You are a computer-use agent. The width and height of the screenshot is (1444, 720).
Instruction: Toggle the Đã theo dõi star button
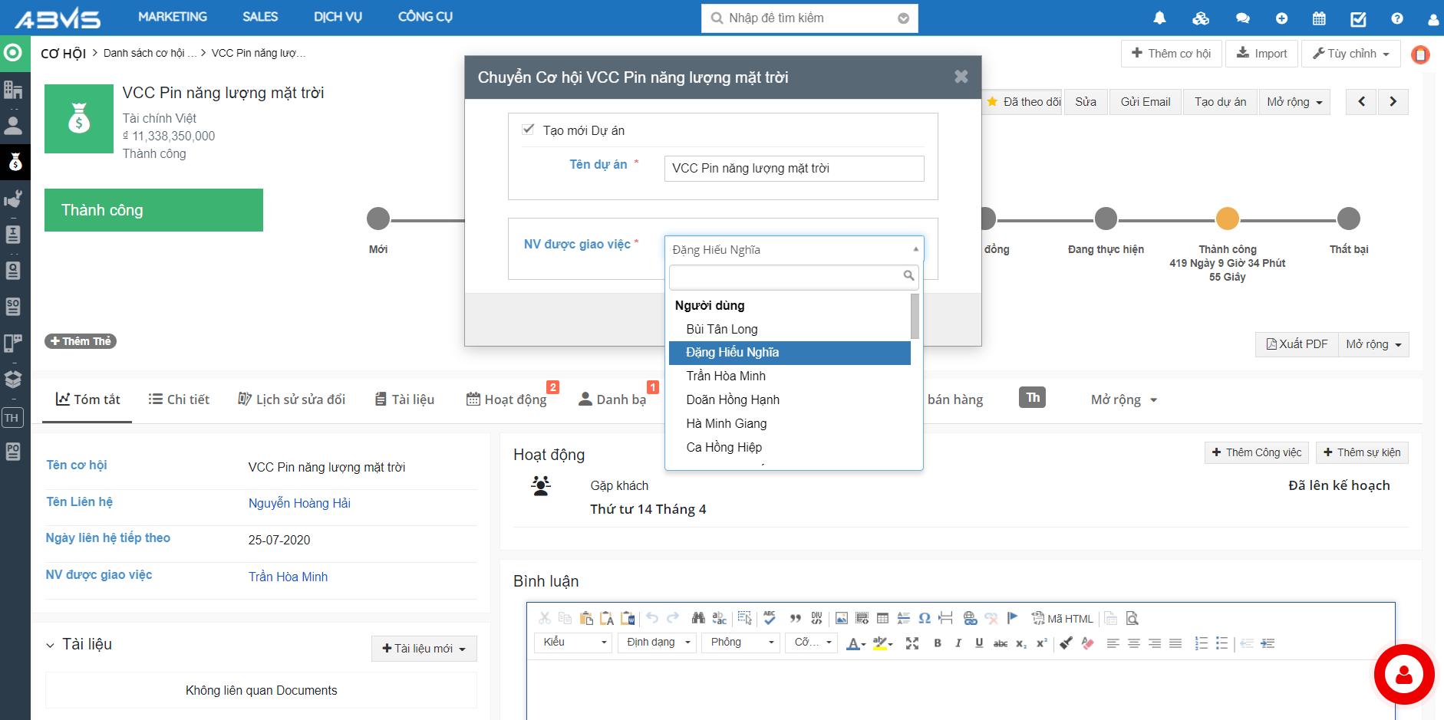[1024, 101]
